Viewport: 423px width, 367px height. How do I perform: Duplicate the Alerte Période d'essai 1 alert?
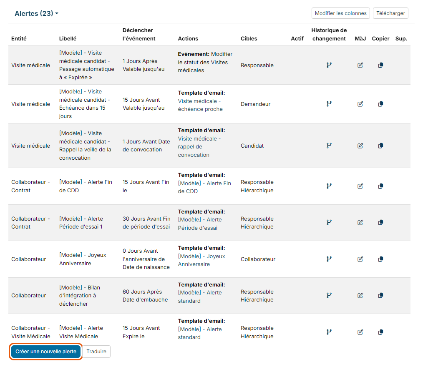click(380, 222)
